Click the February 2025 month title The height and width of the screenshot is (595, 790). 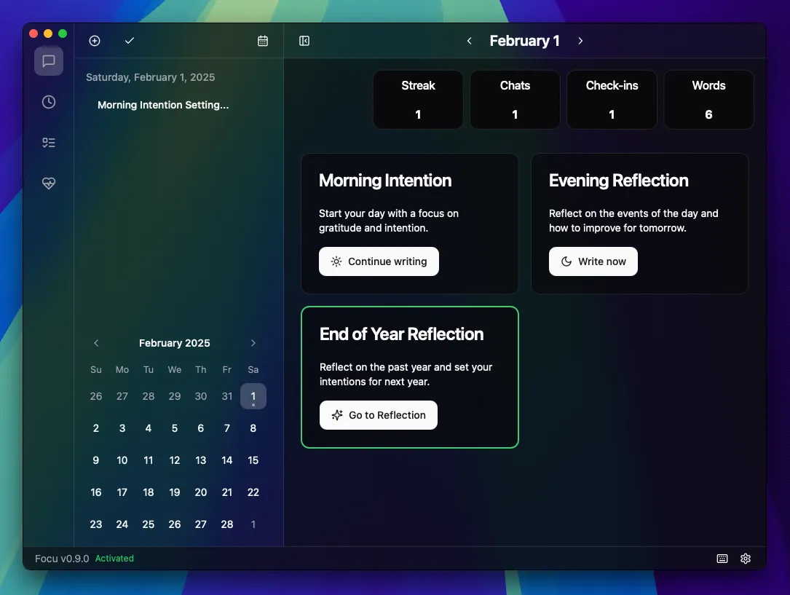point(174,343)
